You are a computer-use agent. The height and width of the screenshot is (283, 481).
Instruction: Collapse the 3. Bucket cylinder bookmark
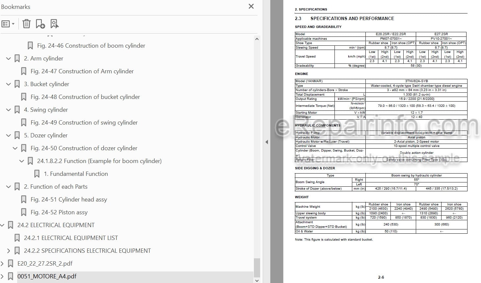(x=9, y=84)
